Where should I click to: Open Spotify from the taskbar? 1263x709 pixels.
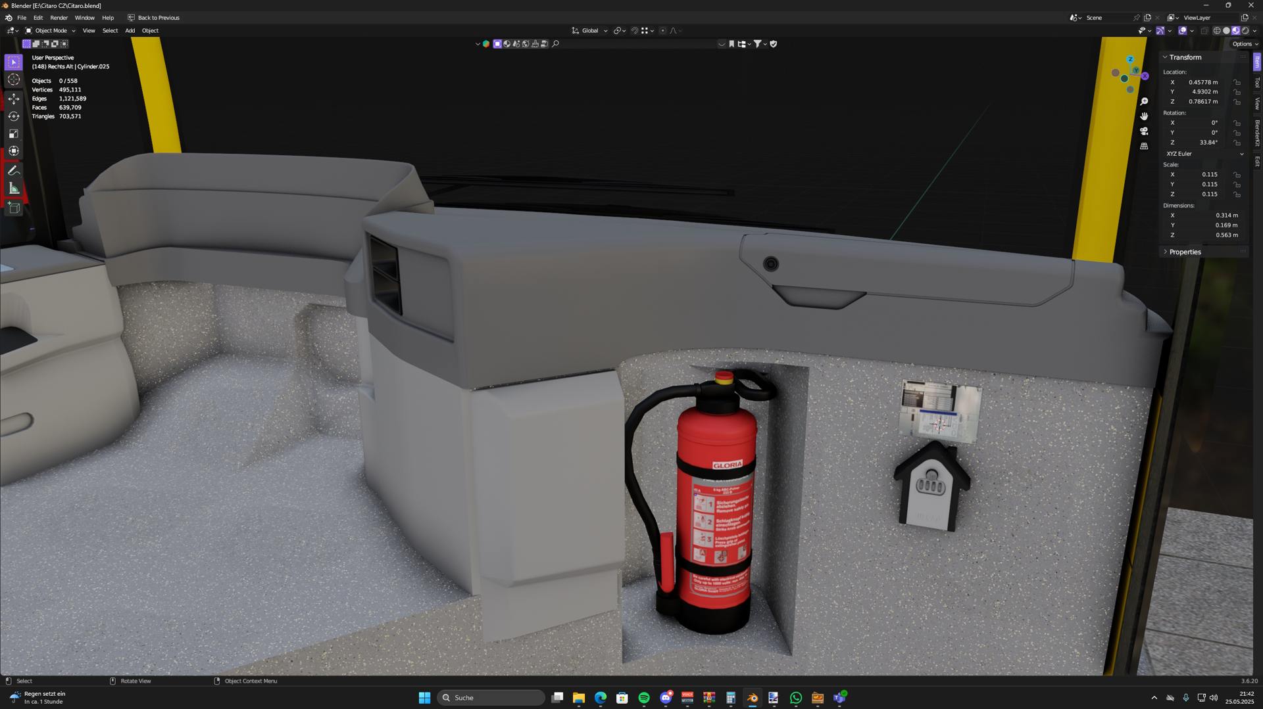pos(644,698)
